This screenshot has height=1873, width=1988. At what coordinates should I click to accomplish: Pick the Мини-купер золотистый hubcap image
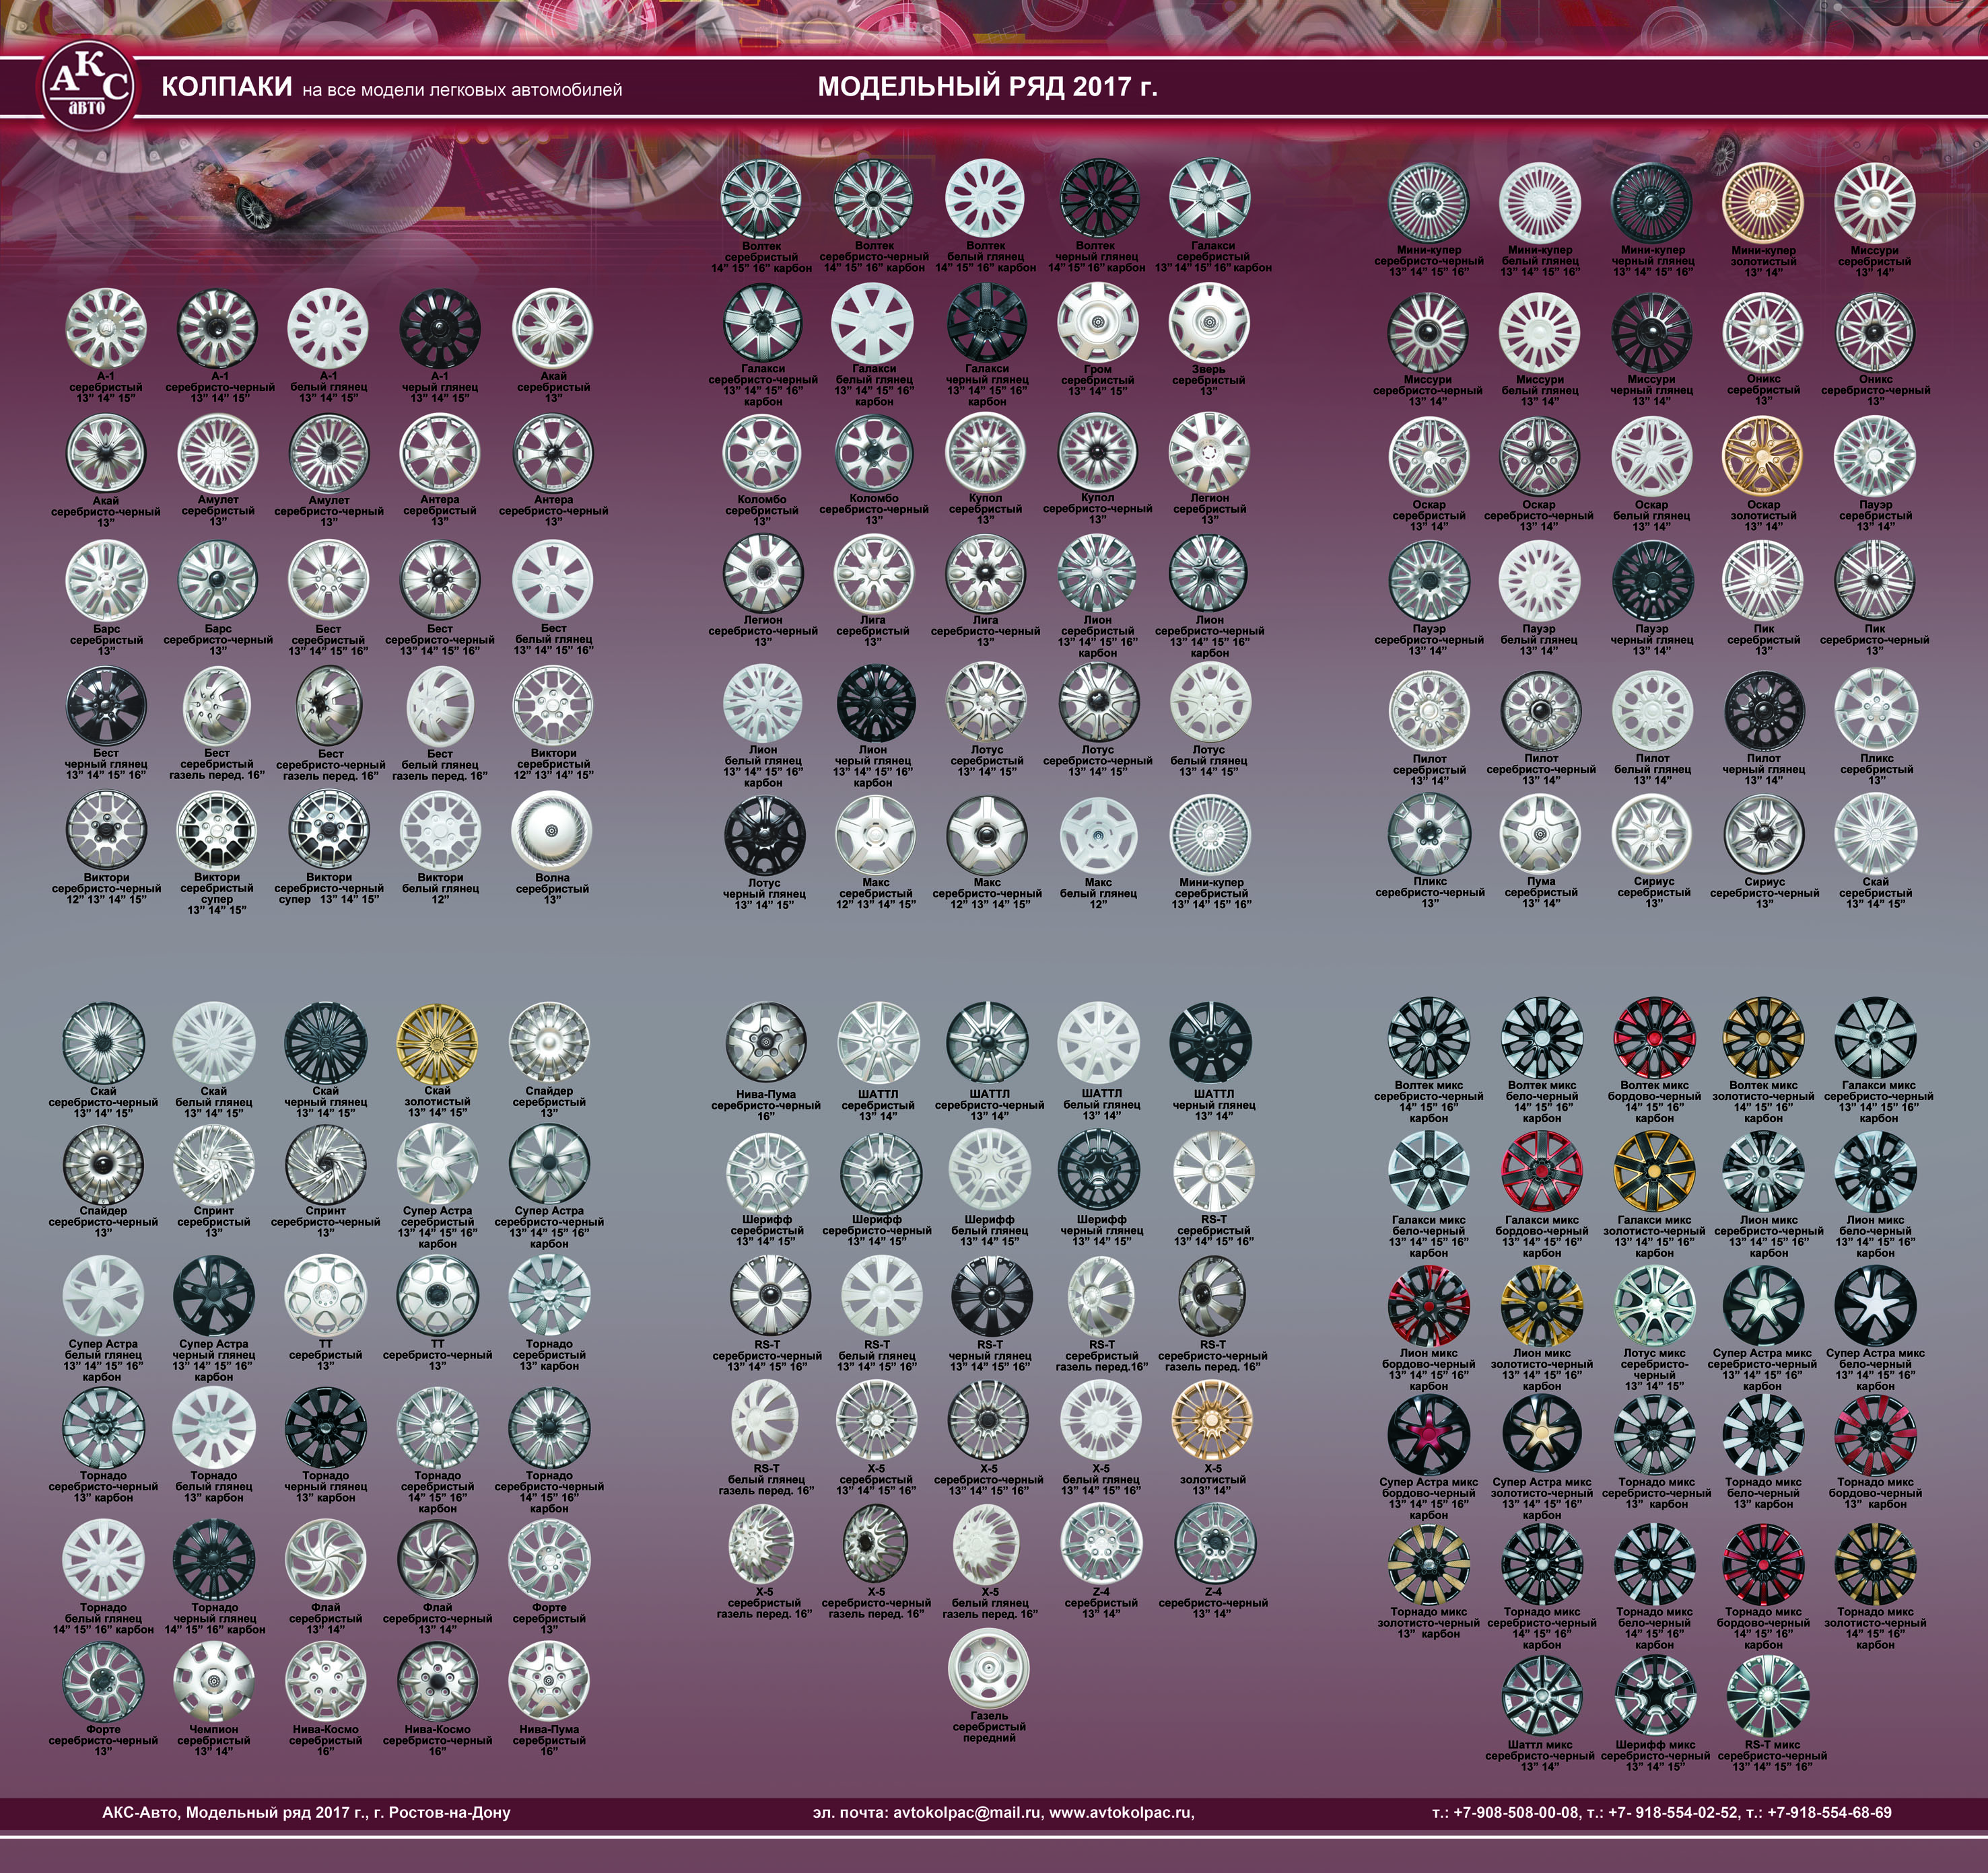tap(1763, 202)
